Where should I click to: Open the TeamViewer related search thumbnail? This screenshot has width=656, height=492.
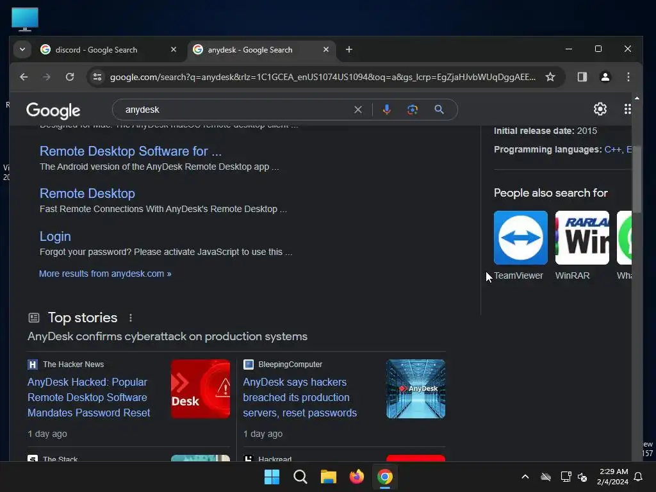[520, 238]
